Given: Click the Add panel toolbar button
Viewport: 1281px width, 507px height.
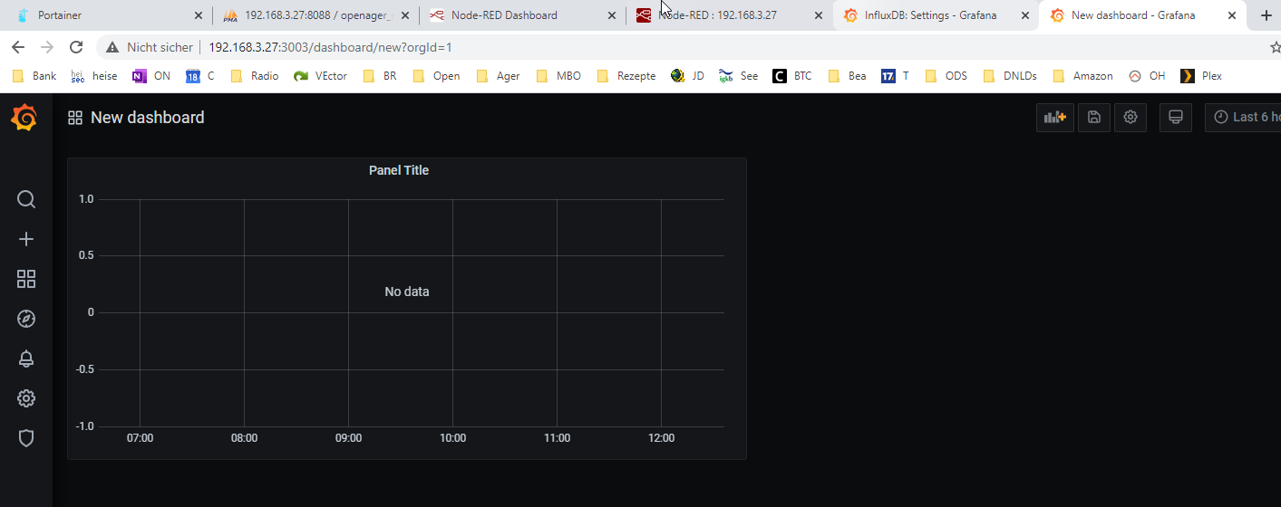Looking at the screenshot, I should 1054,118.
